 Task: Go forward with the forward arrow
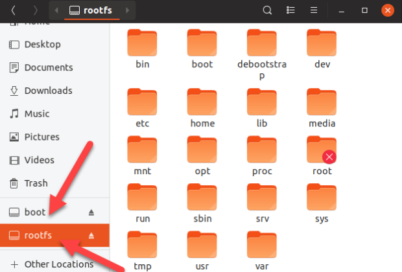pyautogui.click(x=36, y=10)
